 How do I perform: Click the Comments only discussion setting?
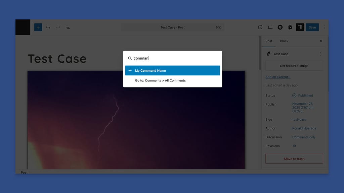point(304,137)
